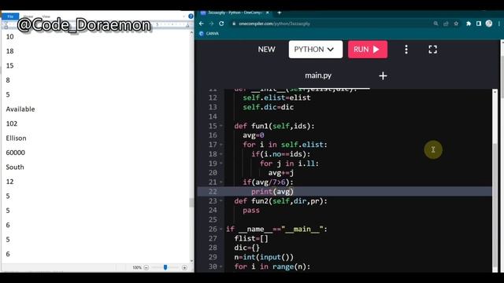Open help icon in document window
Viewport: 504px width, 283px height.
coord(191,16)
